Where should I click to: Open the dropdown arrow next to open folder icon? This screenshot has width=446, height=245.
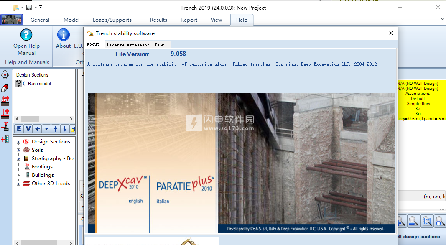click(x=22, y=8)
